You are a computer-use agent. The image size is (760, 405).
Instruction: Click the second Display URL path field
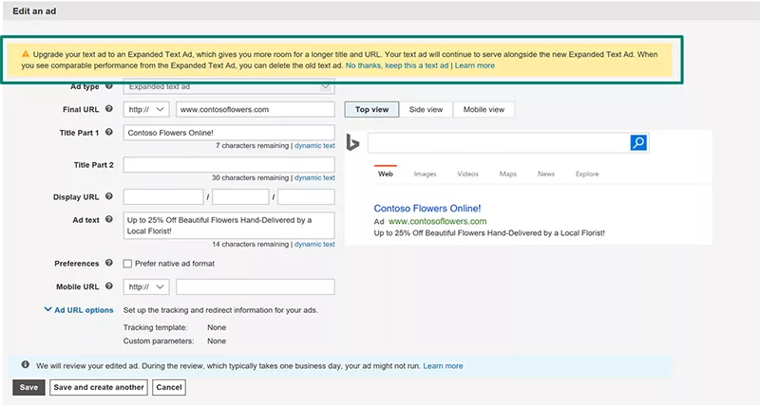pyautogui.click(x=240, y=197)
